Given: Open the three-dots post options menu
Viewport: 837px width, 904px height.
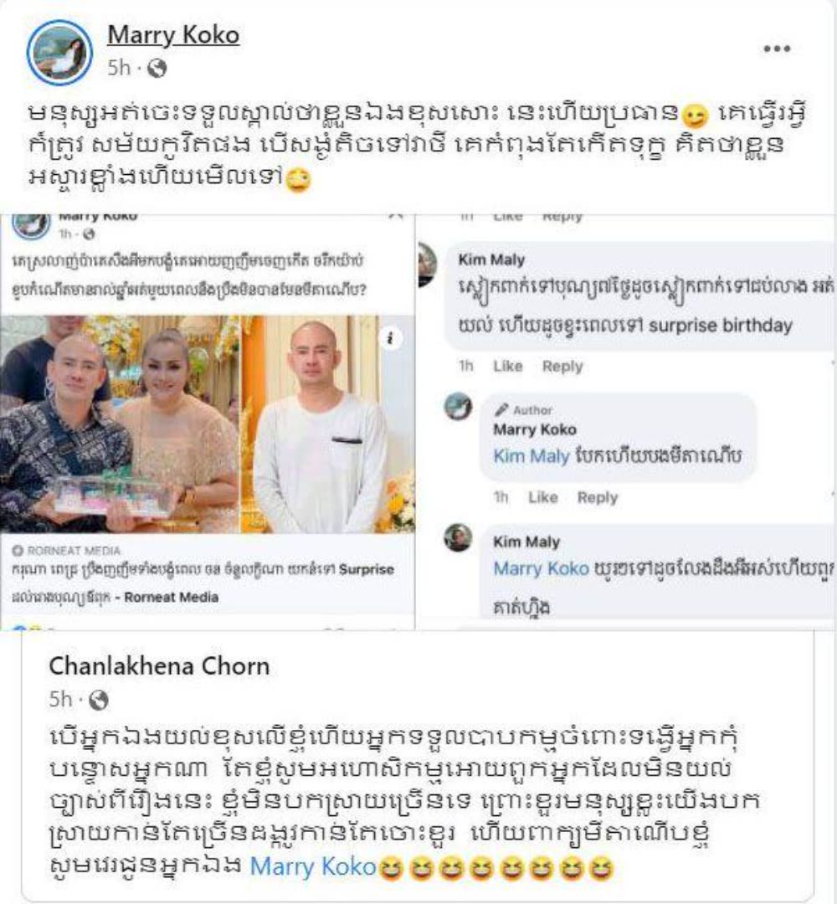Looking at the screenshot, I should [x=777, y=49].
